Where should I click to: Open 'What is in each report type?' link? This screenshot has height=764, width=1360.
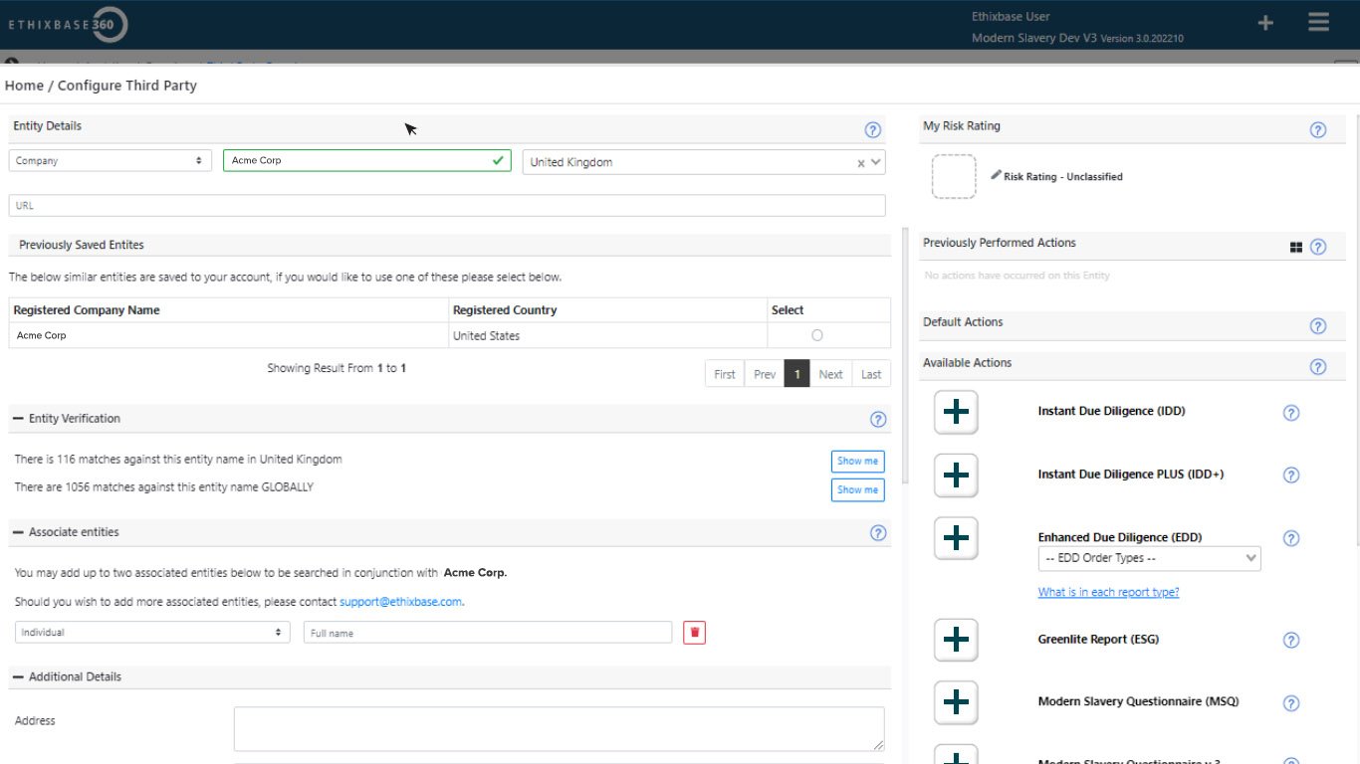coord(1108,592)
